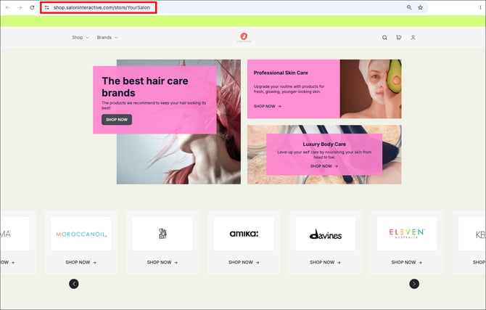Image resolution: width=486 pixels, height=310 pixels.
Task: Click SHOP NOW under Professional Skin Care
Action: [x=267, y=106]
